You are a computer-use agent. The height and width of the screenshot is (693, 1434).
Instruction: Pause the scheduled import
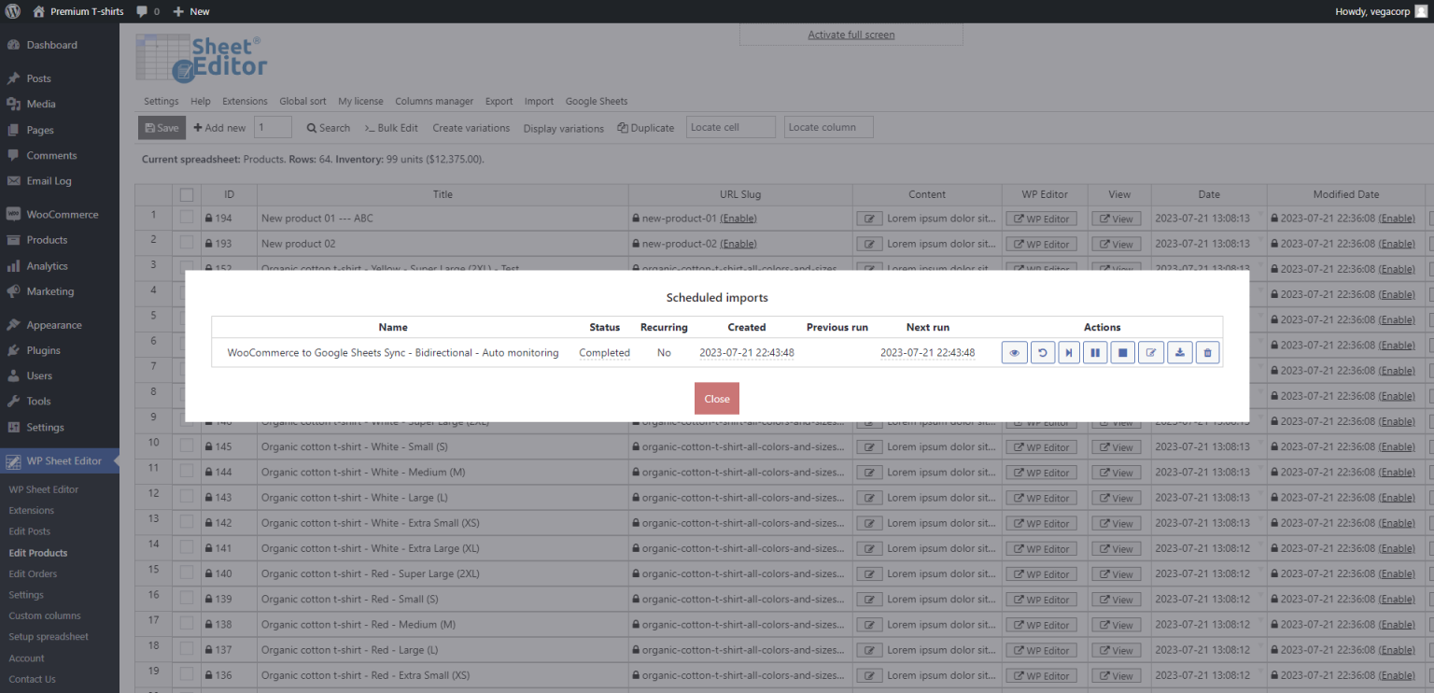[x=1095, y=352]
